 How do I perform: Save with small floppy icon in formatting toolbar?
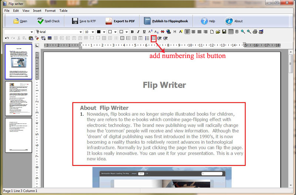[224, 32]
